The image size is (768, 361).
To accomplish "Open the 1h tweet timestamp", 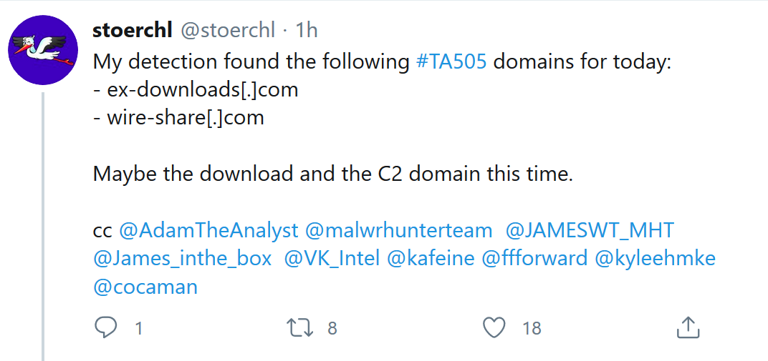I will [306, 31].
